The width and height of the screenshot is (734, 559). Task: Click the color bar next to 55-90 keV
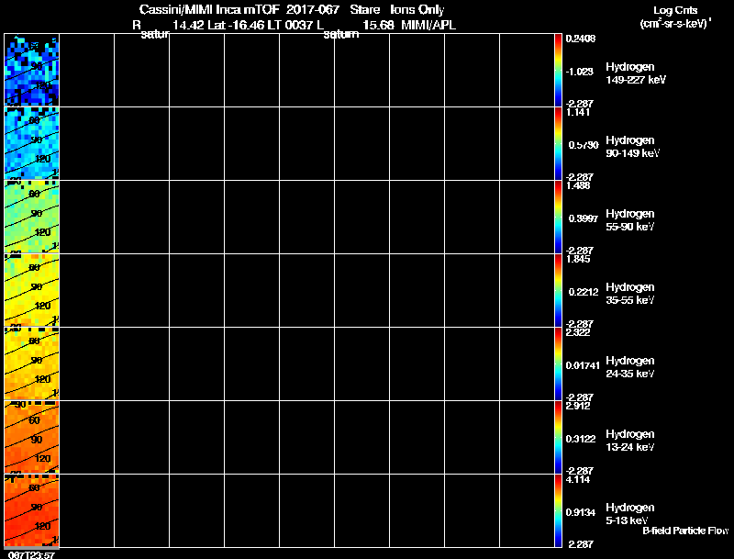pos(558,217)
